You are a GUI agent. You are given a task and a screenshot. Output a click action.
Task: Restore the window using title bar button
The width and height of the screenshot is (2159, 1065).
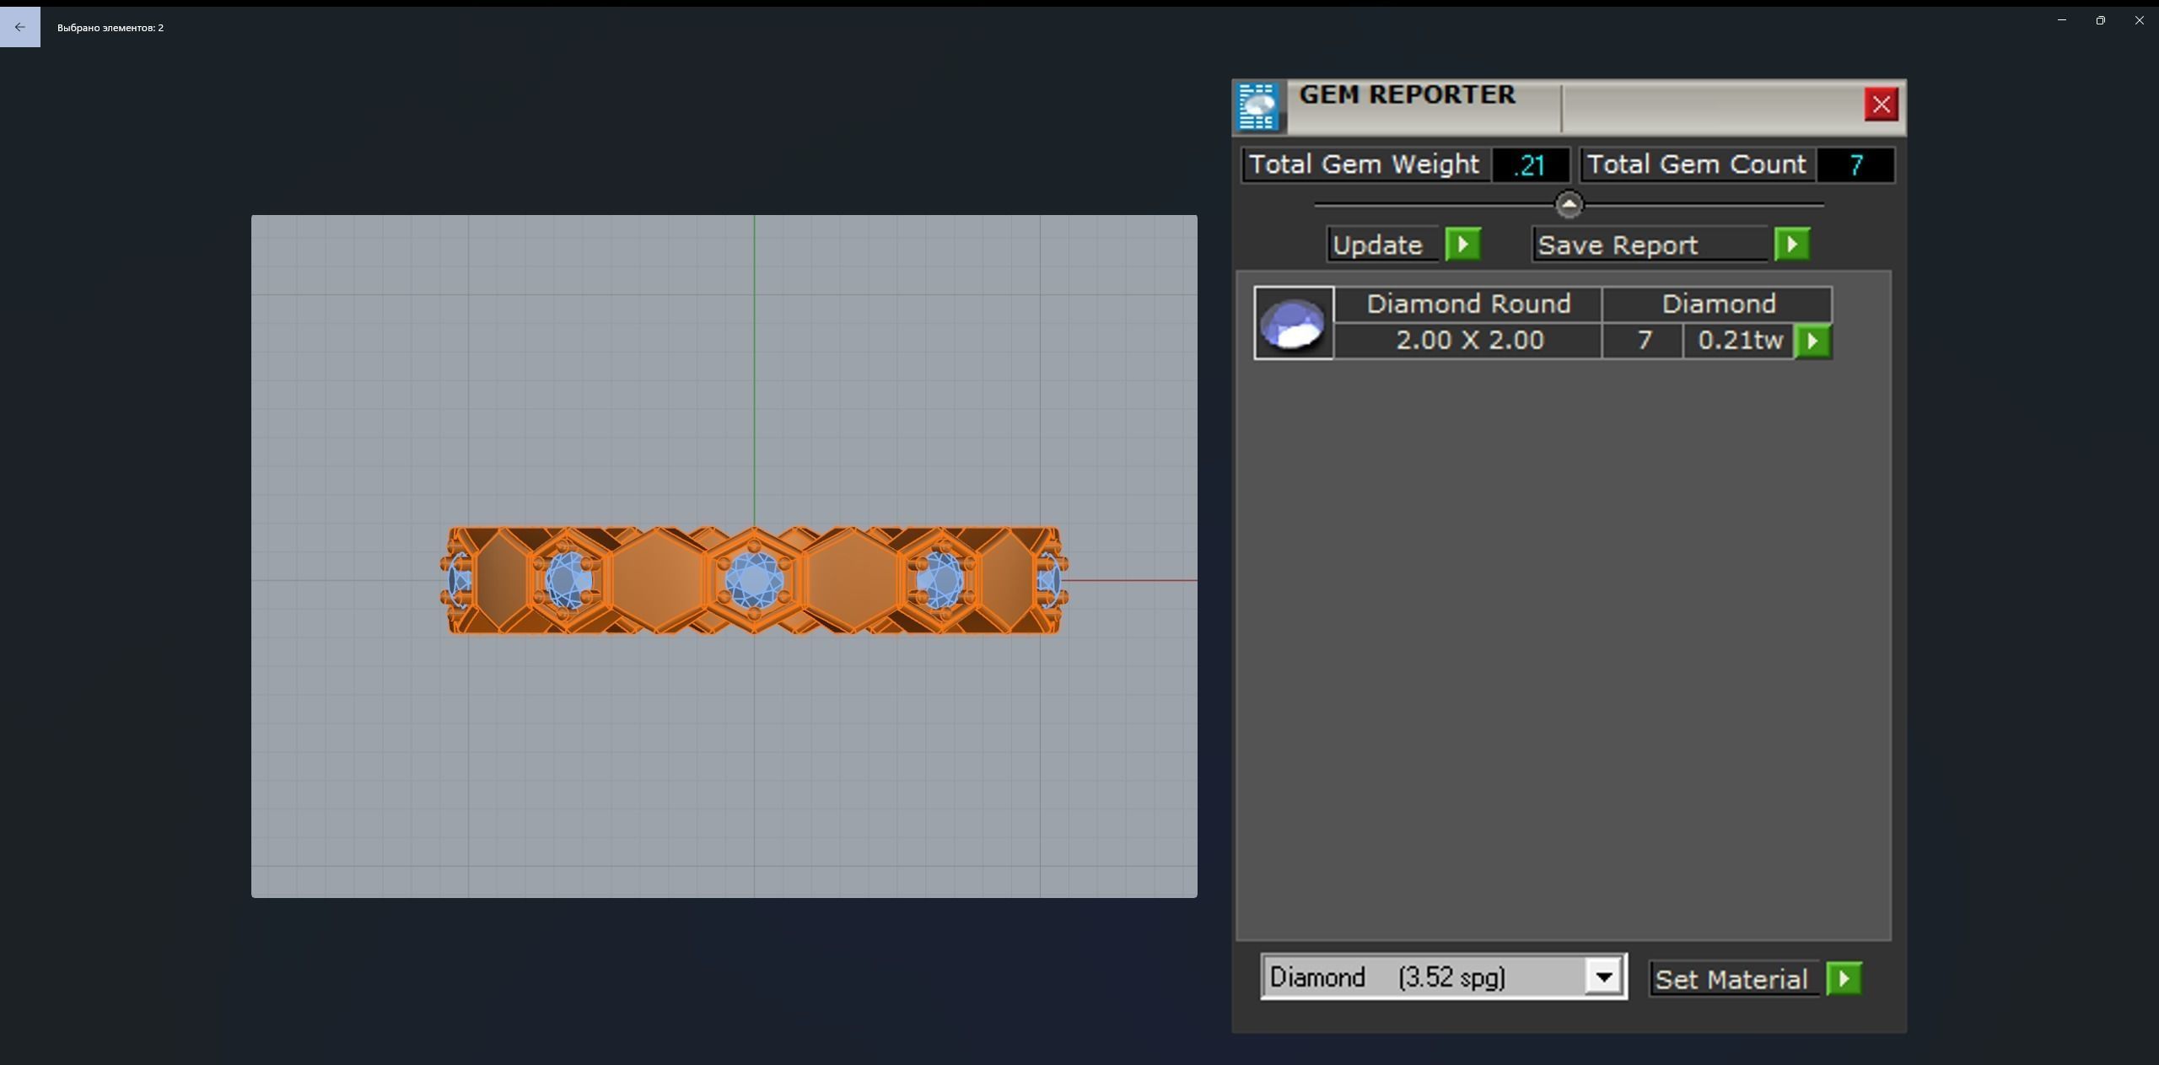[2100, 20]
